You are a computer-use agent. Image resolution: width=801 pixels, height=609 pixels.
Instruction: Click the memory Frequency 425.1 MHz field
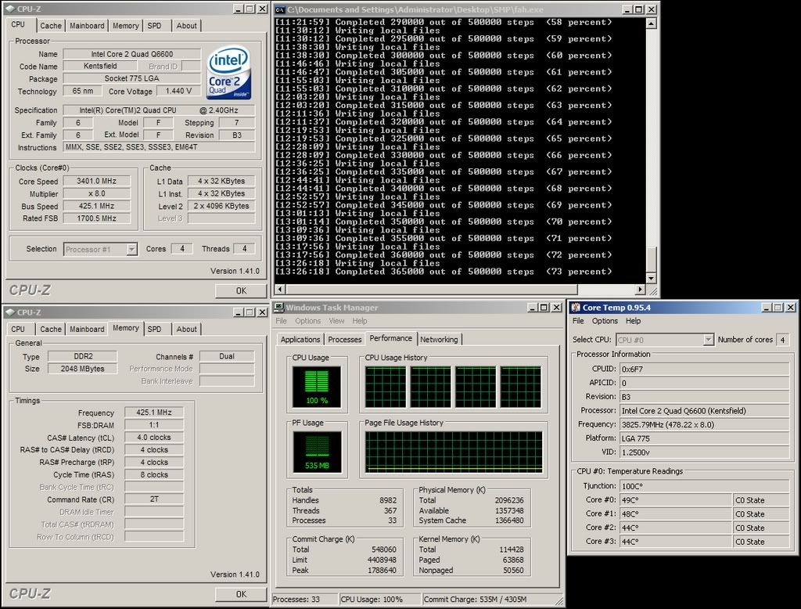click(154, 413)
